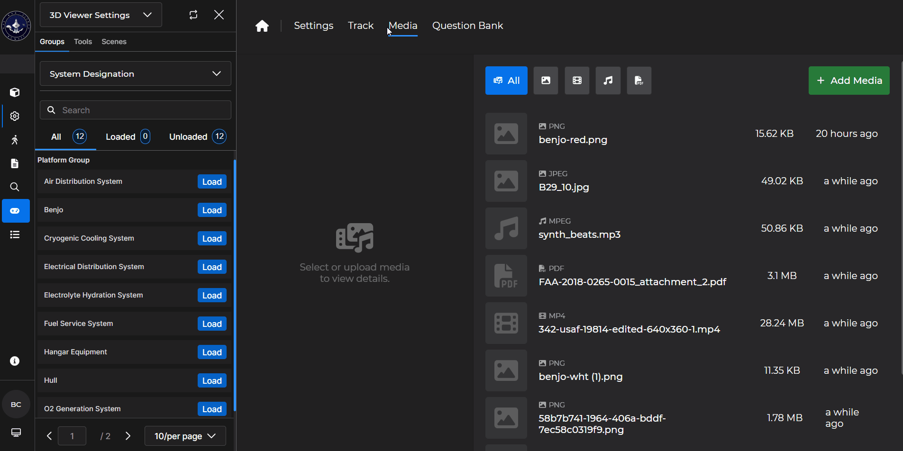Viewport: 903px width, 451px height.
Task: Load the Hull group
Action: coord(212,381)
